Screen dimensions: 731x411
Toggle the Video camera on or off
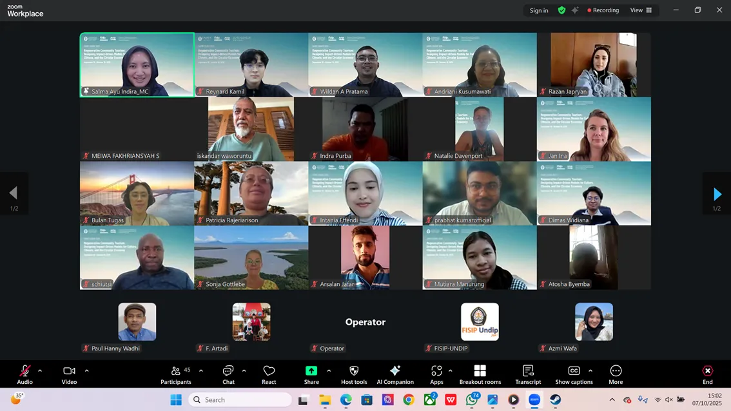click(x=69, y=374)
